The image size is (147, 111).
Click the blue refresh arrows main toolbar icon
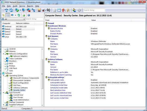11,10
